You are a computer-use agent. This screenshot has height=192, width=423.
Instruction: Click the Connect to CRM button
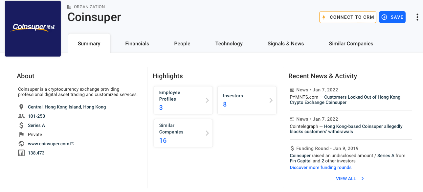[x=348, y=17]
